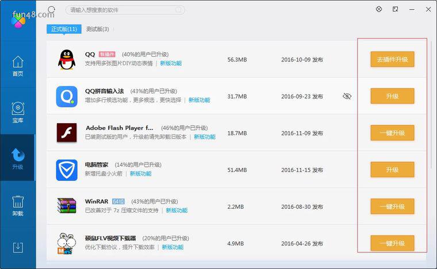The width and height of the screenshot is (437, 269).
Task: Open the 宝库 software library
Action: click(18, 112)
